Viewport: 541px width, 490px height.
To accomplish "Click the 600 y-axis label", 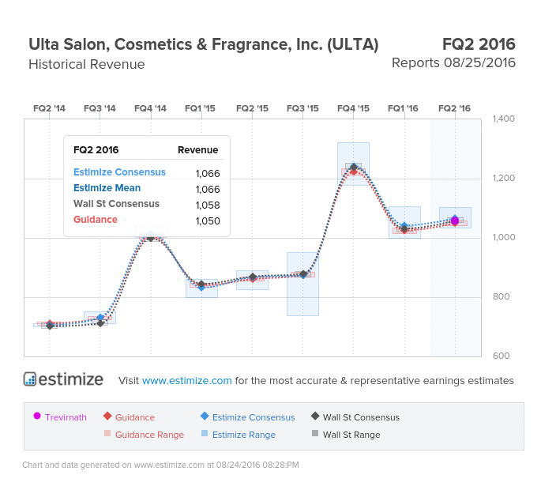I will 501,356.
